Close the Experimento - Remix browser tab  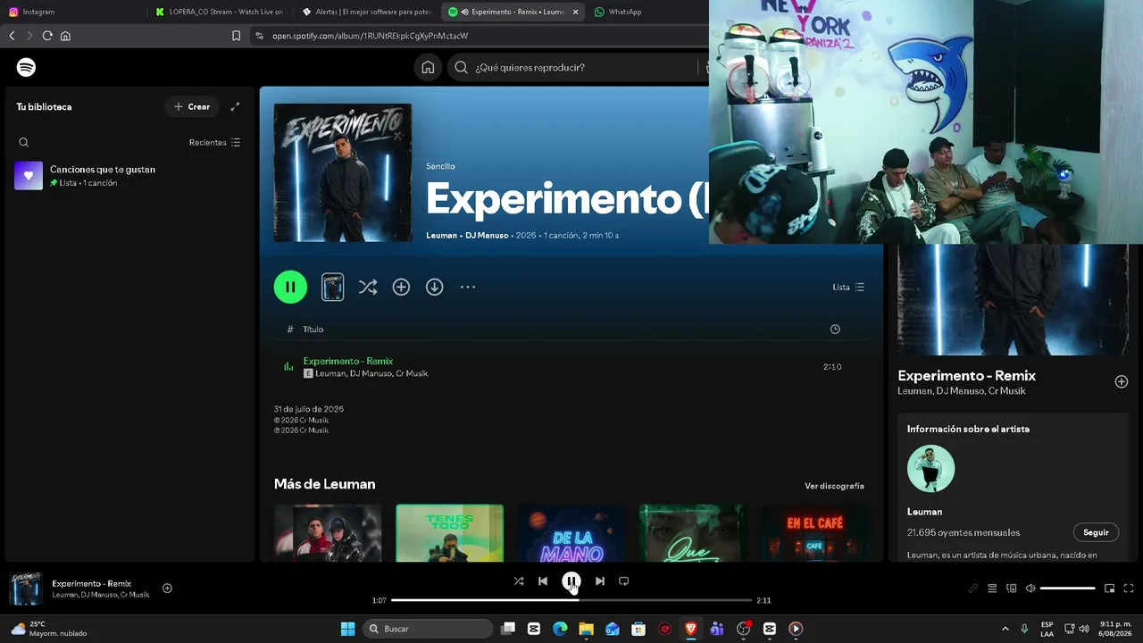coord(575,12)
